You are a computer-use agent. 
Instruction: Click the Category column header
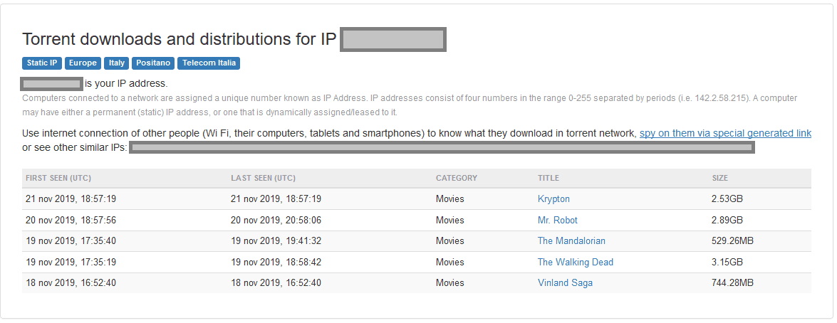(x=456, y=178)
